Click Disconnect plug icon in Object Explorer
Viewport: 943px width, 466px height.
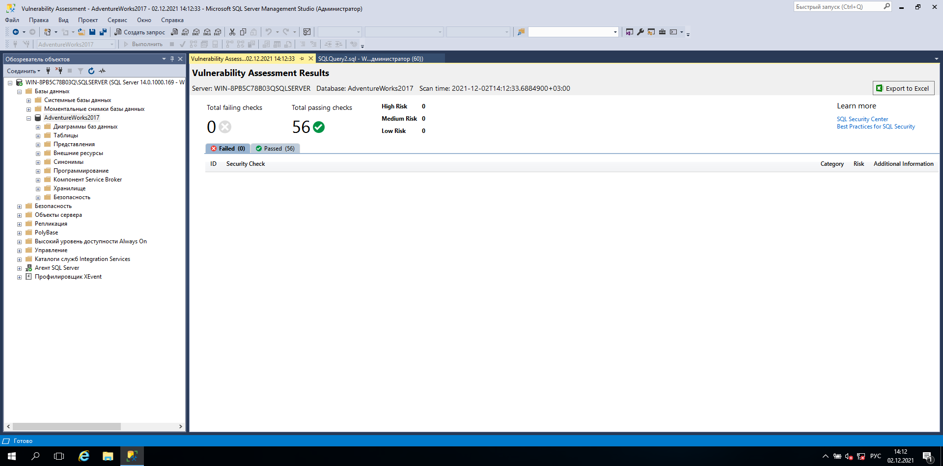pyautogui.click(x=59, y=71)
